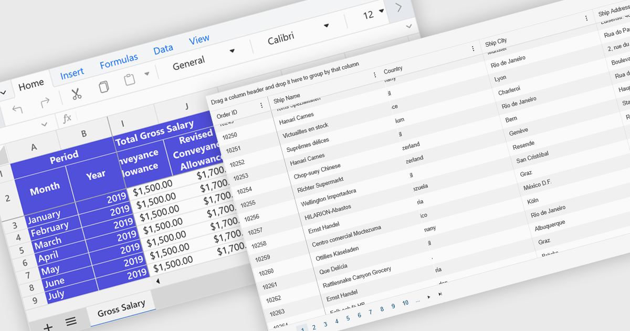Expand the General number format dropdown
Screen dimensions: 630x331
(232, 51)
